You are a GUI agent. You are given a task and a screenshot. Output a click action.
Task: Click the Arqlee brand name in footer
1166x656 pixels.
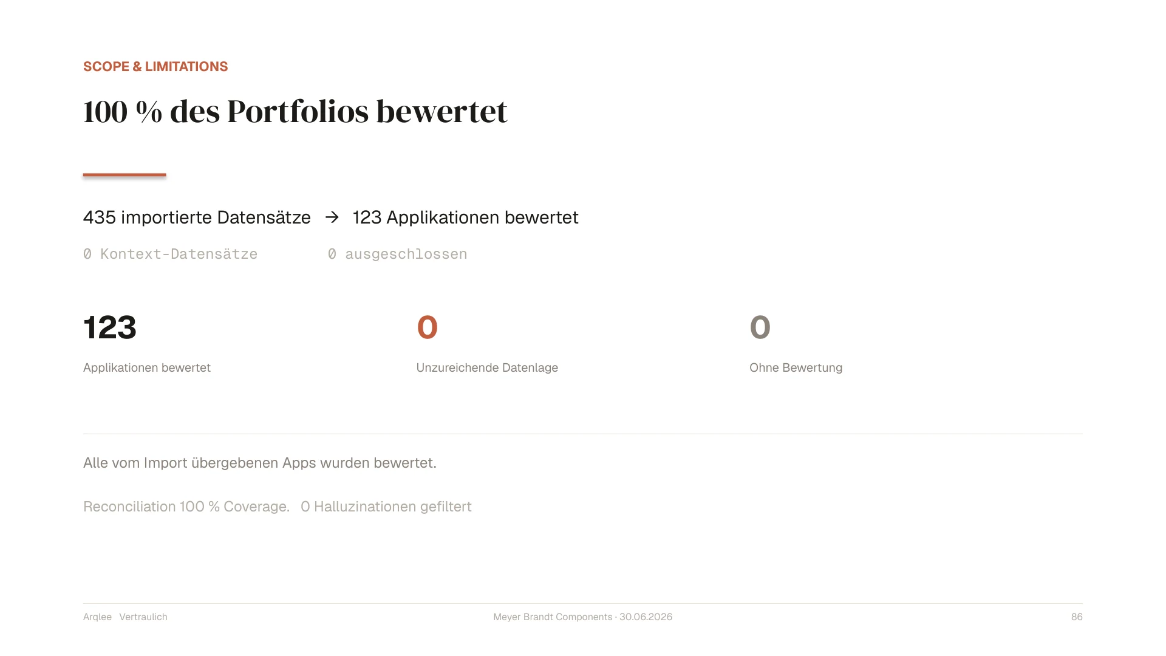(97, 617)
